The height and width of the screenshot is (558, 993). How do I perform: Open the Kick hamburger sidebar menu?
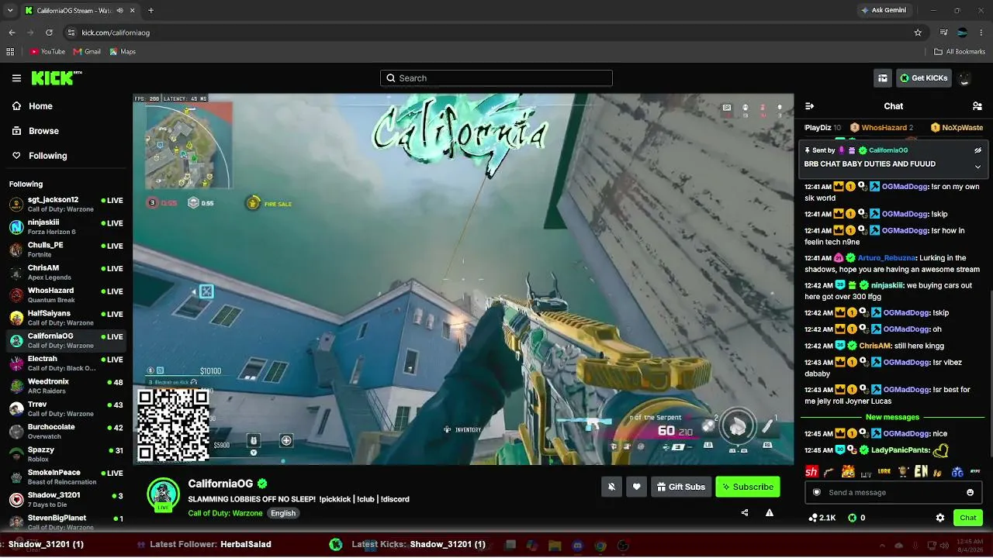click(16, 78)
